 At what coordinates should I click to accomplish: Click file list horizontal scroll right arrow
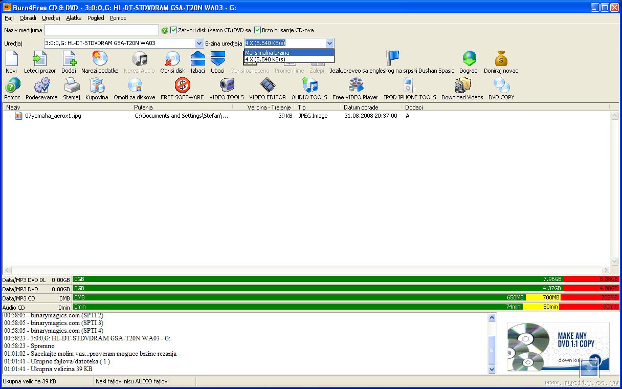pos(606,270)
